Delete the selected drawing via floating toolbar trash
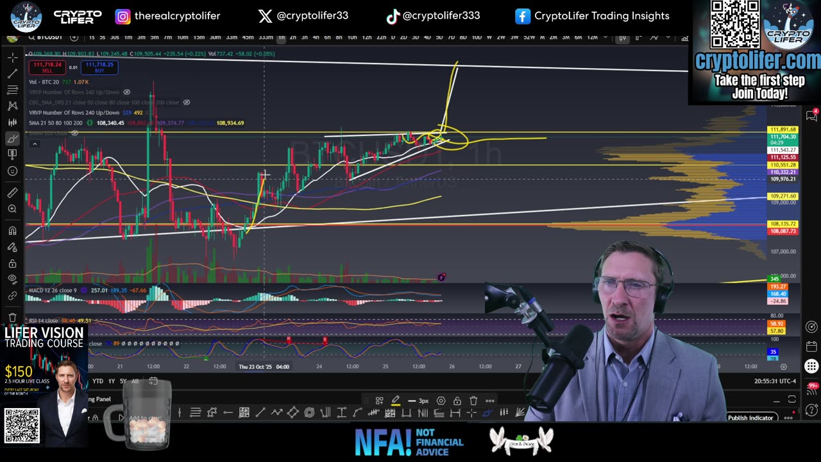The height and width of the screenshot is (462, 821). 473,400
